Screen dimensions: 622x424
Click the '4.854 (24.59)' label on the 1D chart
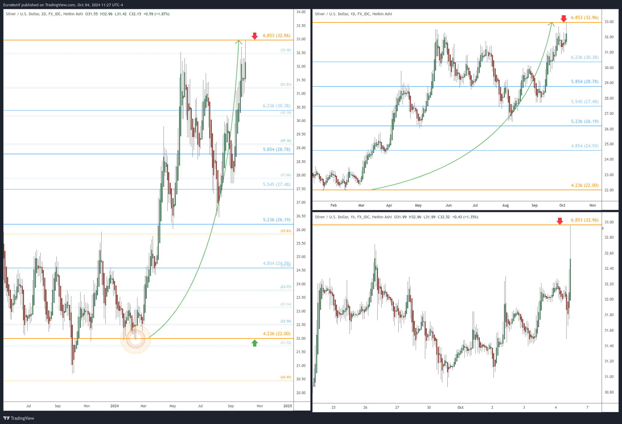585,146
